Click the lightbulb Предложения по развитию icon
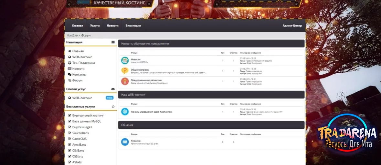Viewport: 381px width, 165px height. pos(125,81)
